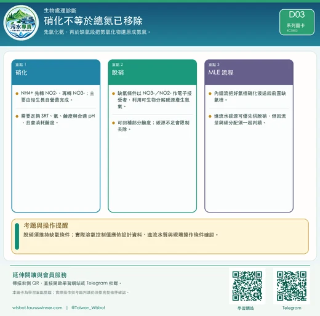The height and width of the screenshot is (316, 320).
Task: Click the 重點 1 label
Action: pyautogui.click(x=21, y=65)
